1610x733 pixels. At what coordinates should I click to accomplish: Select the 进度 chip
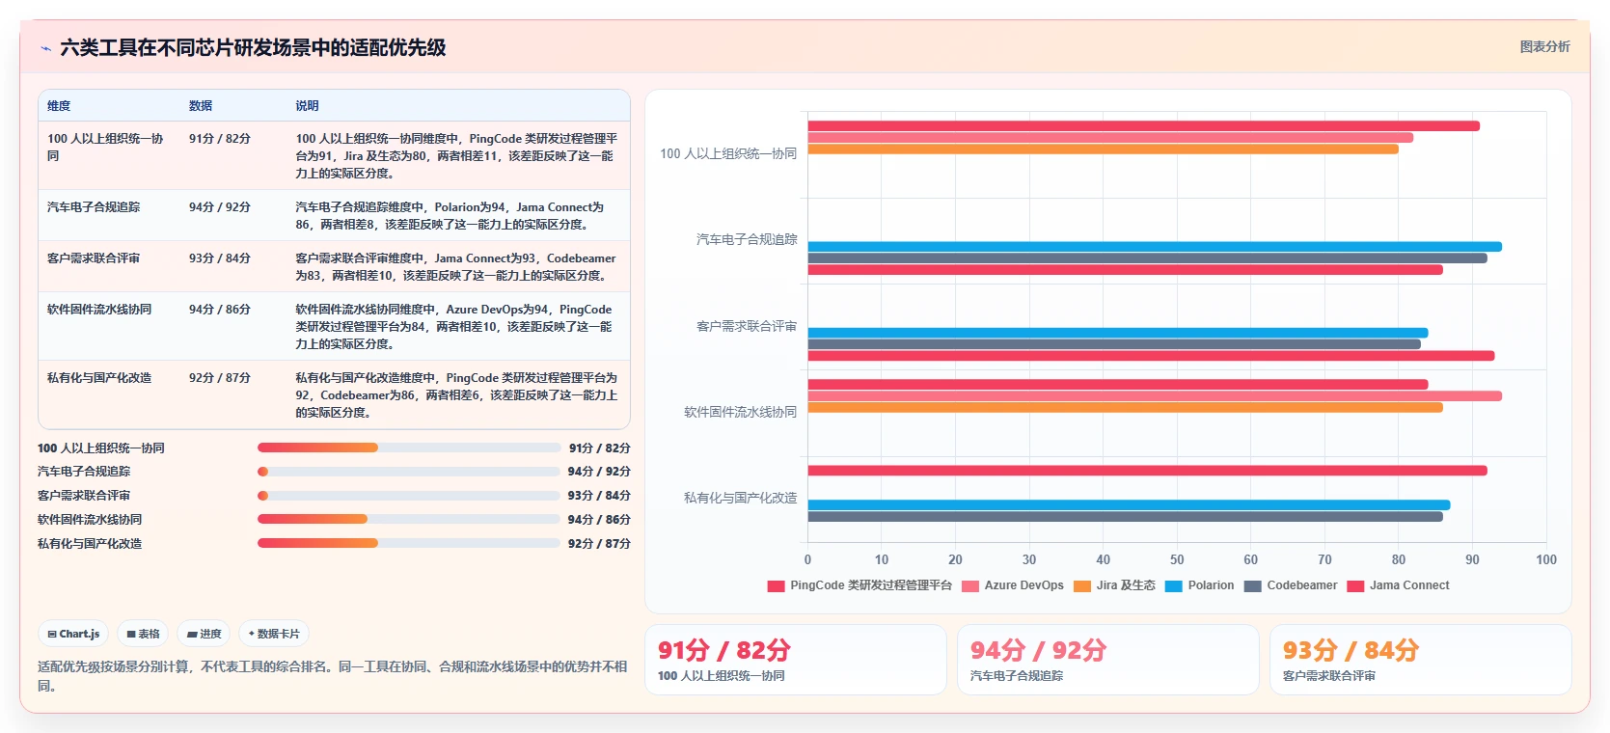204,634
